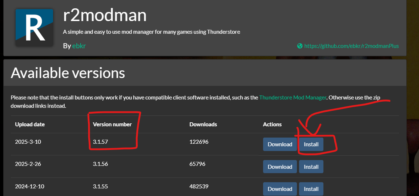Image resolution: width=419 pixels, height=196 pixels.
Task: Select download count 65796
Action: [x=197, y=164]
